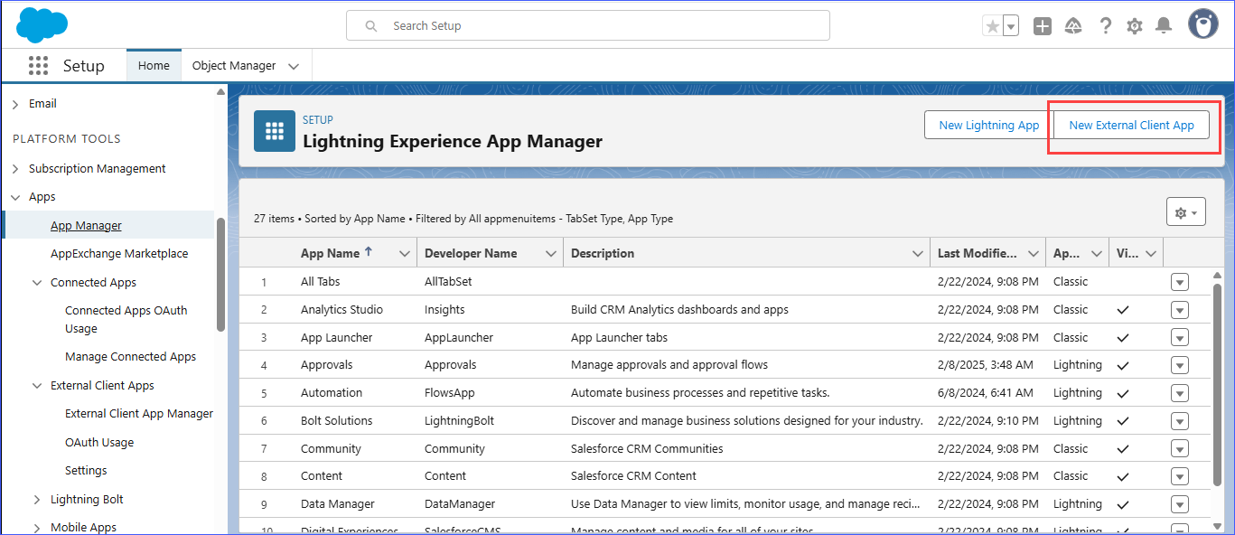Open the Help question mark icon

[x=1105, y=26]
